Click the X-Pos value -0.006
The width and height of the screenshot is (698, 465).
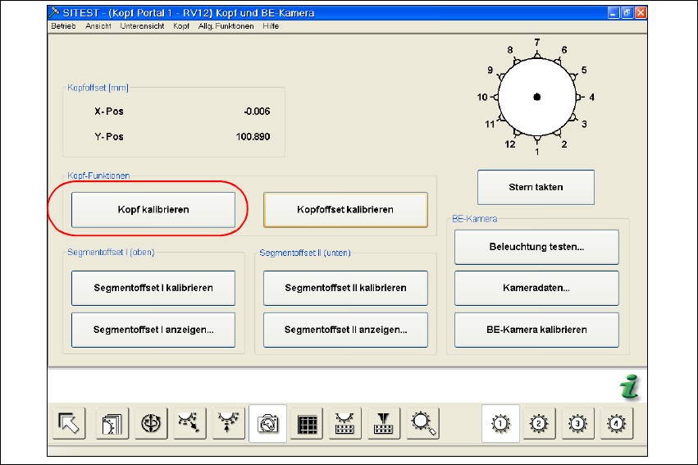coord(257,112)
